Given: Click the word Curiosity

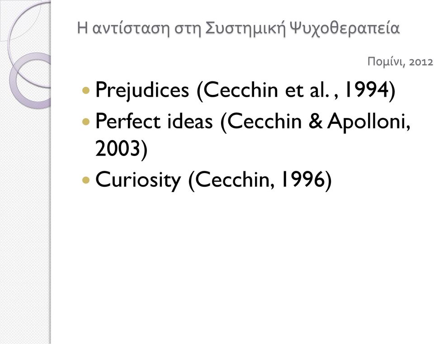Looking at the screenshot, I should 138,180.
